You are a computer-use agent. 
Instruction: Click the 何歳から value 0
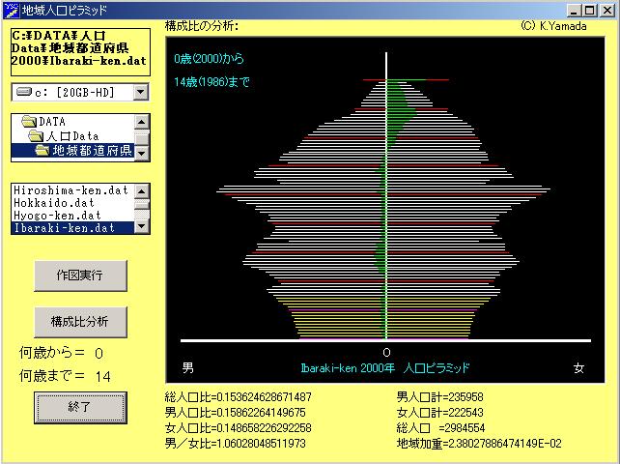[99, 353]
